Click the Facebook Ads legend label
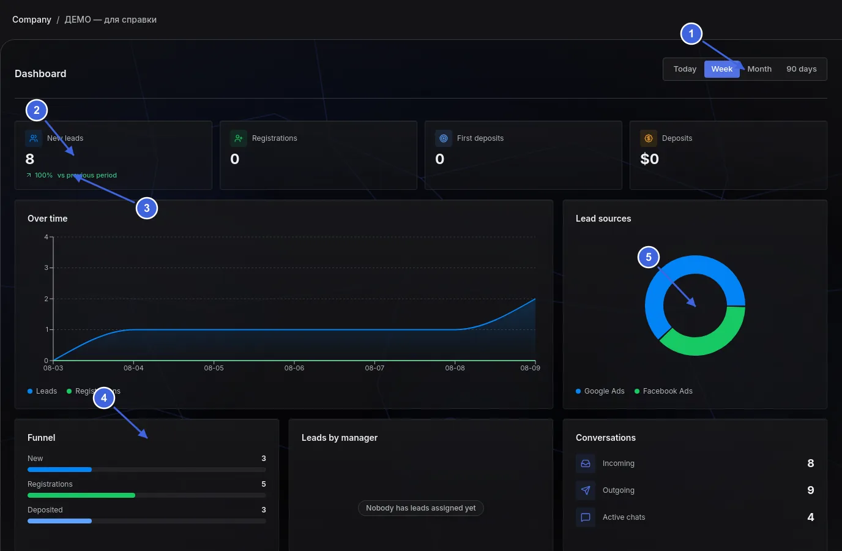Screen dimensions: 842x551 pos(668,391)
